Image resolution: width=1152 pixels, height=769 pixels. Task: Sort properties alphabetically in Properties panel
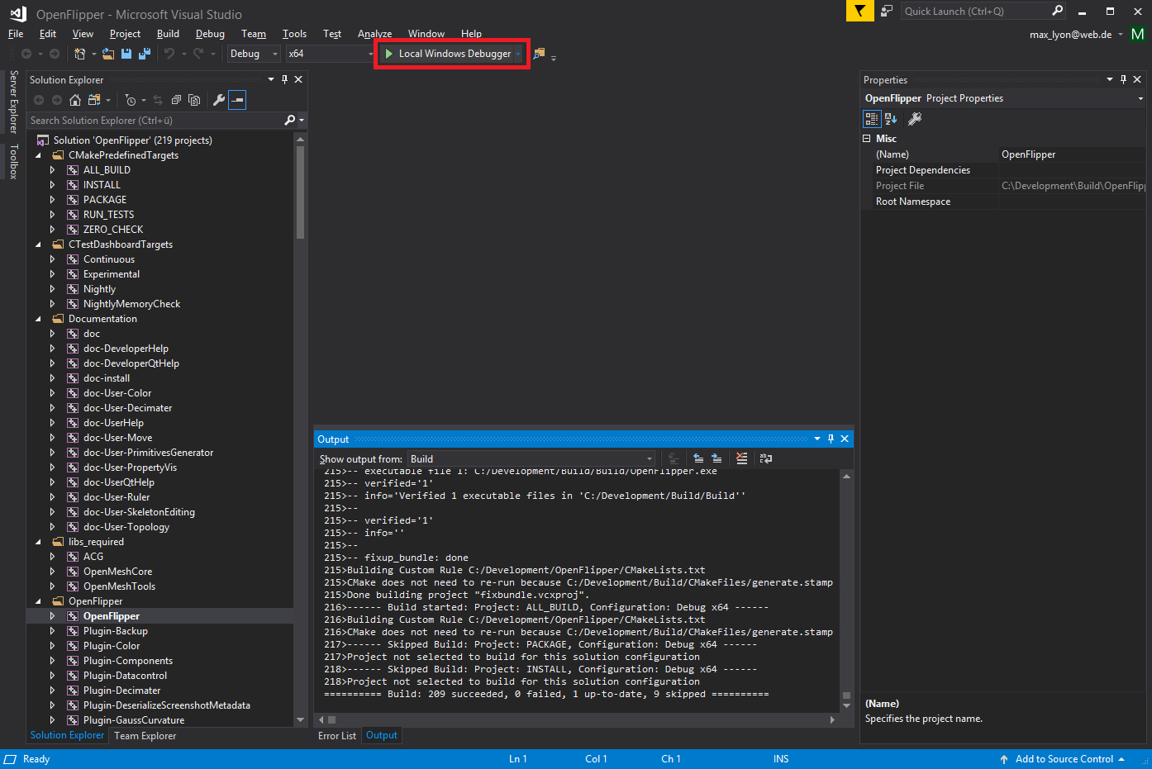890,118
